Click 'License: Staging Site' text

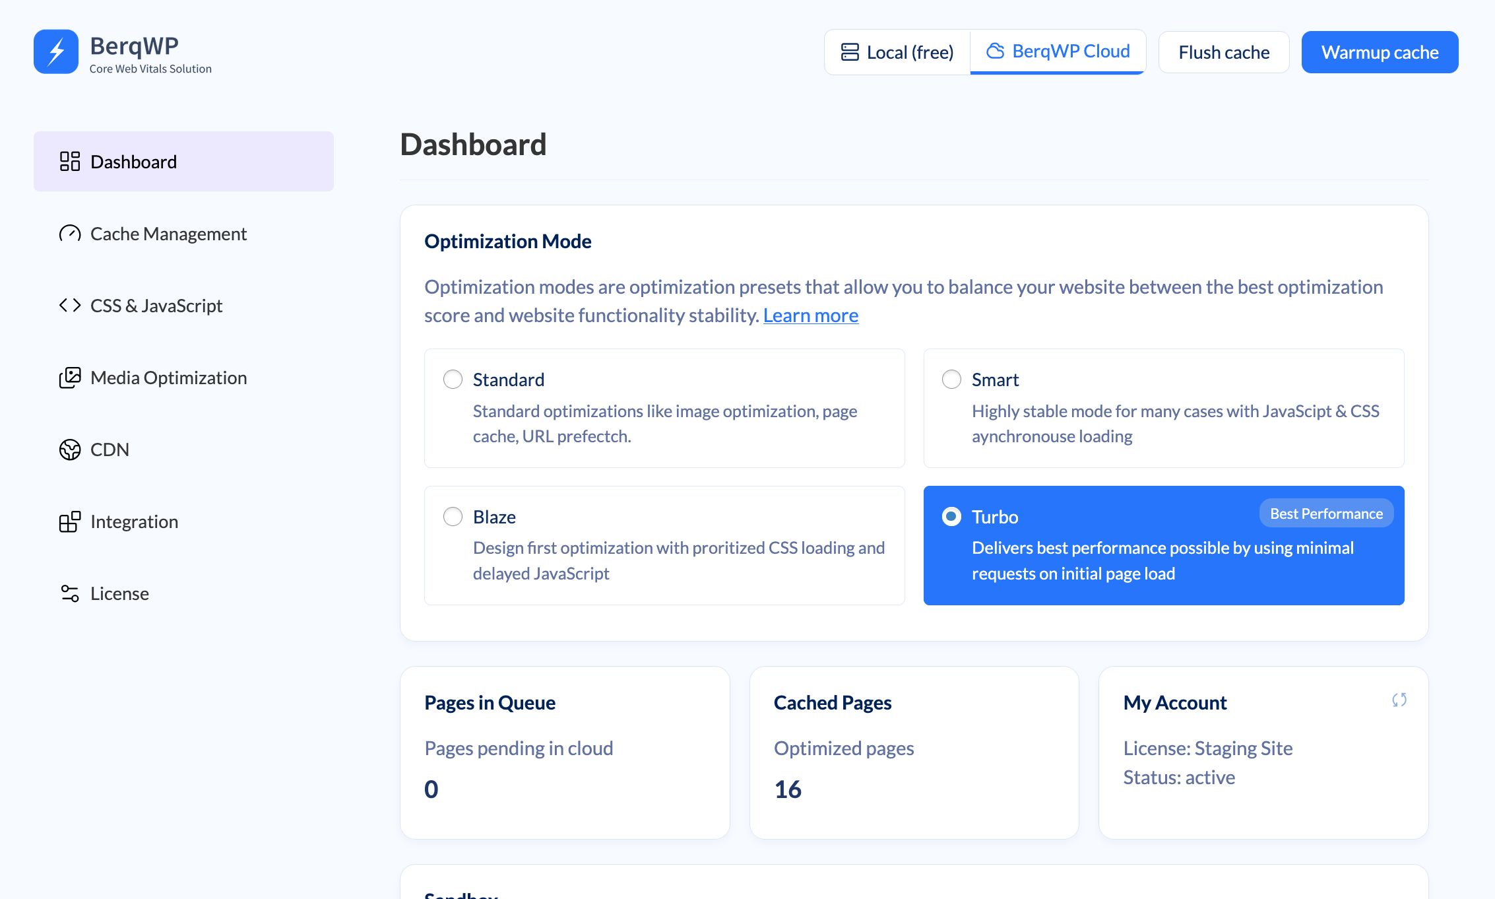click(1208, 748)
